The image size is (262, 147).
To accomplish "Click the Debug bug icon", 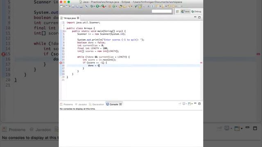I will point(92,6).
